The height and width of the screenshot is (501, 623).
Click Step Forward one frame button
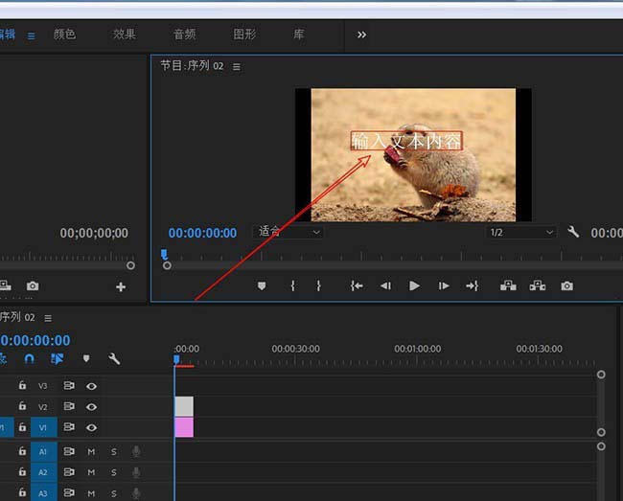tap(444, 285)
